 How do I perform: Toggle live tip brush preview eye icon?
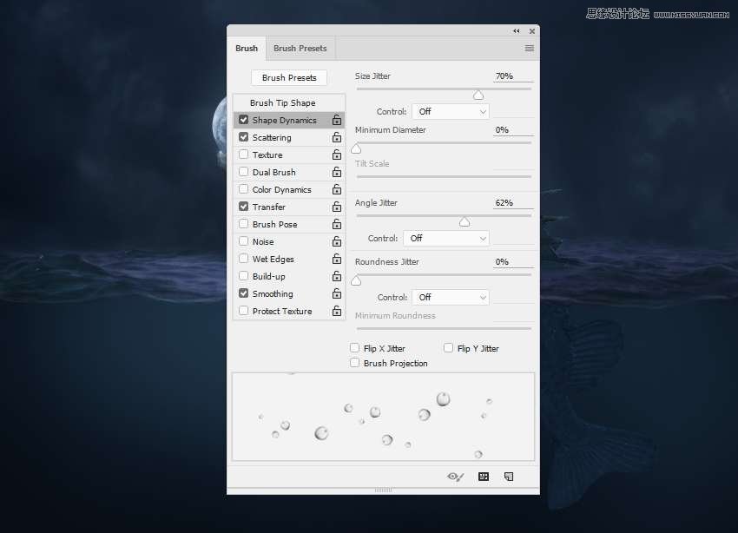pos(455,477)
